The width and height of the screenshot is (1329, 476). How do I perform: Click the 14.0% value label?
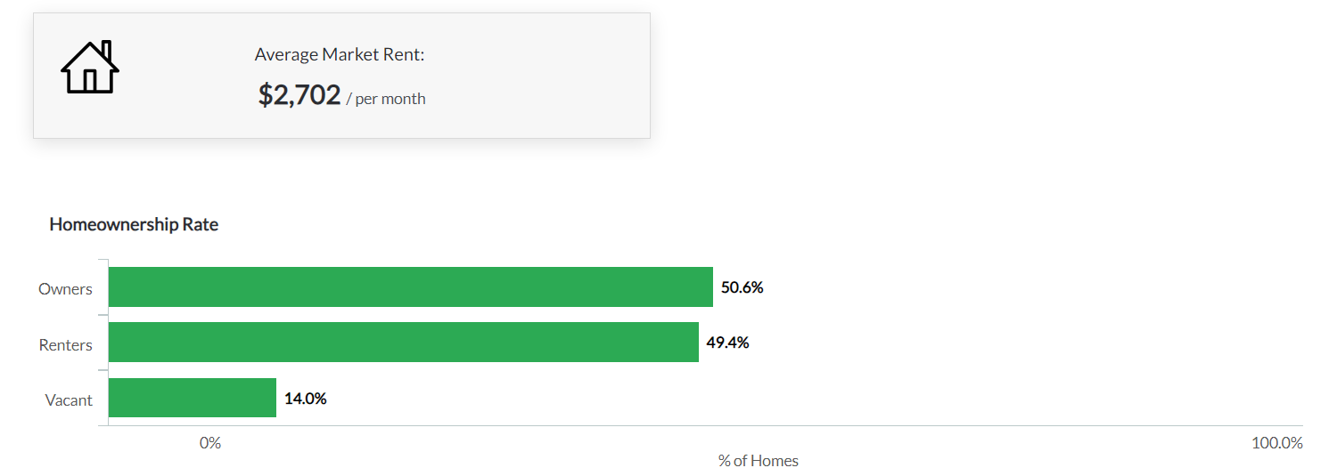coord(306,399)
